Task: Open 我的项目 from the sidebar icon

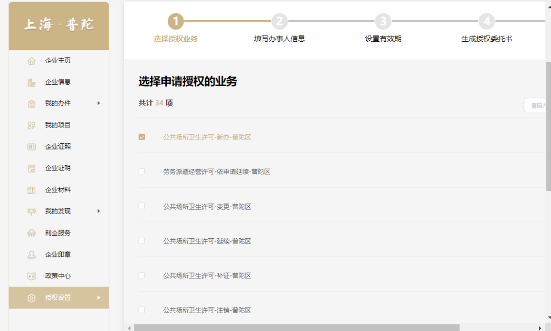Action: tap(31, 124)
